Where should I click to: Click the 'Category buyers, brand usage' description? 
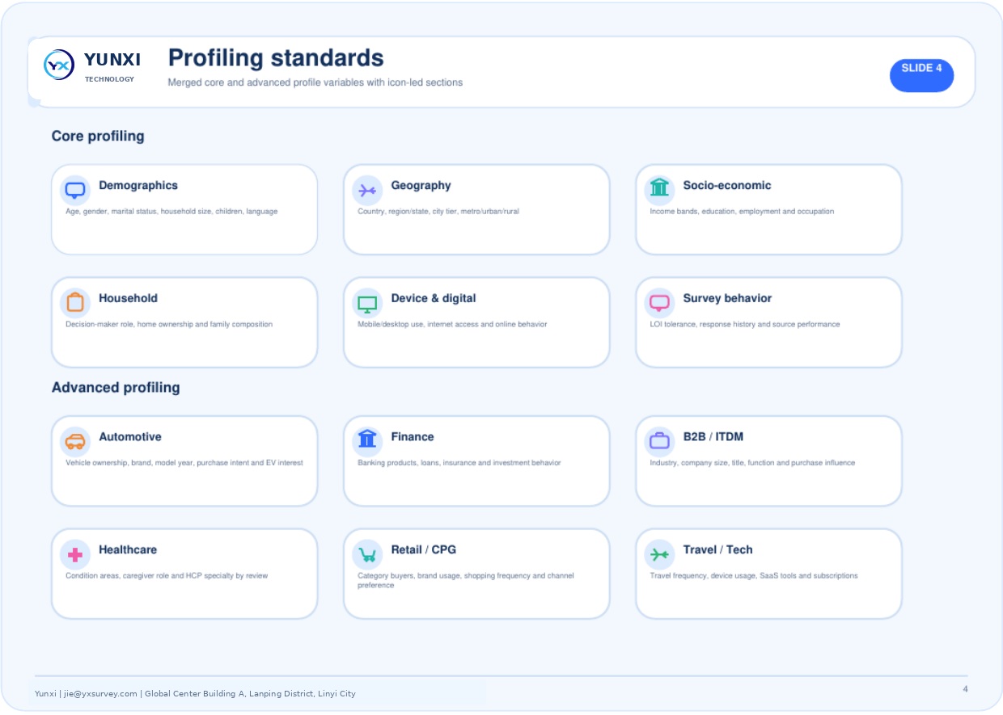point(466,581)
